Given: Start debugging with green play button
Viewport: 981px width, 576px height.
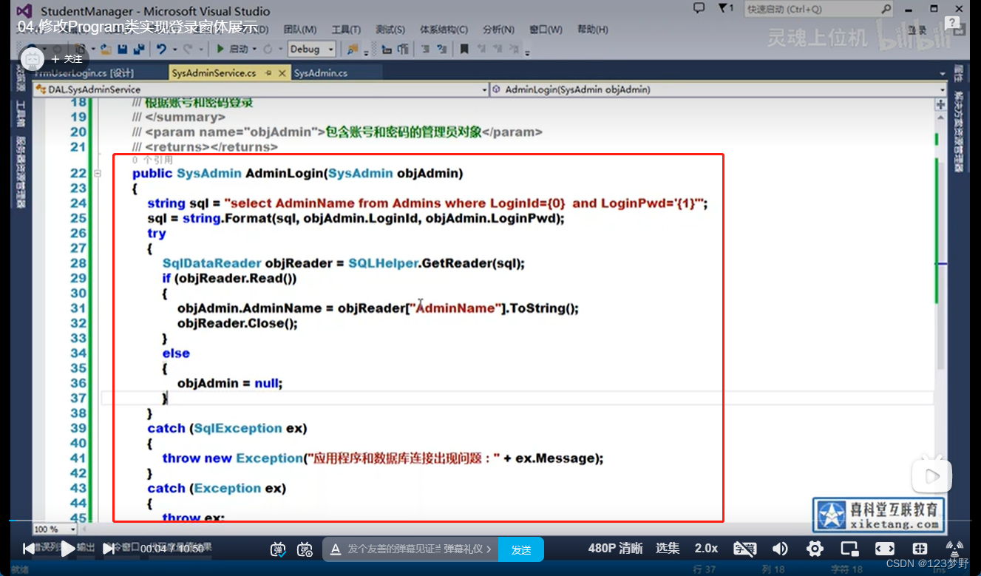Looking at the screenshot, I should (x=220, y=49).
